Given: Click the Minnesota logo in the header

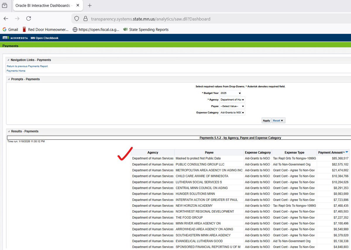Looking at the screenshot, I should (x=15, y=38).
